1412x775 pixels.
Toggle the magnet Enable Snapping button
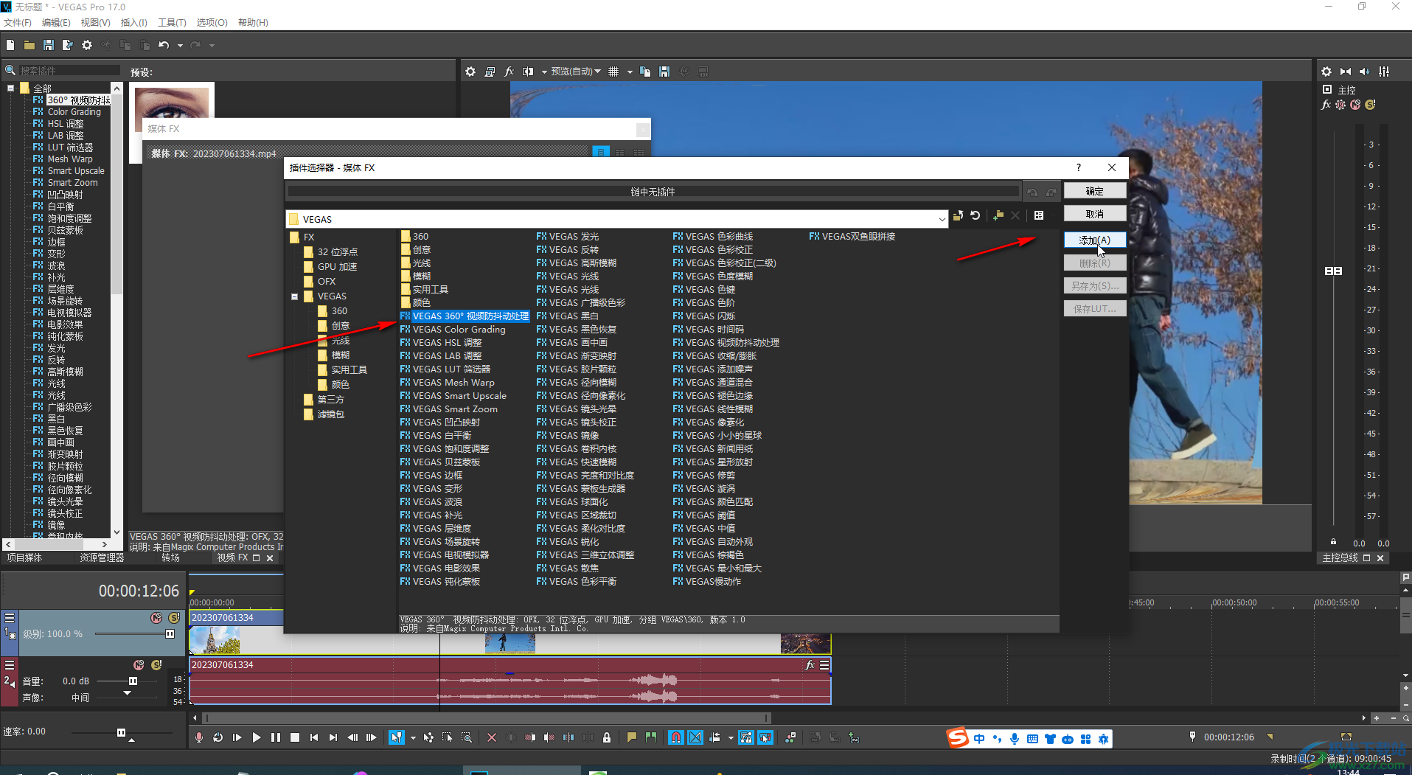pos(675,737)
